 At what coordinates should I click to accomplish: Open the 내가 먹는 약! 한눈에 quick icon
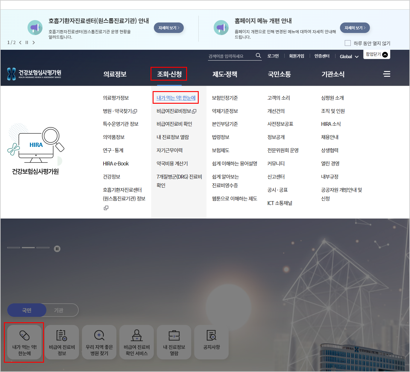[24, 342]
